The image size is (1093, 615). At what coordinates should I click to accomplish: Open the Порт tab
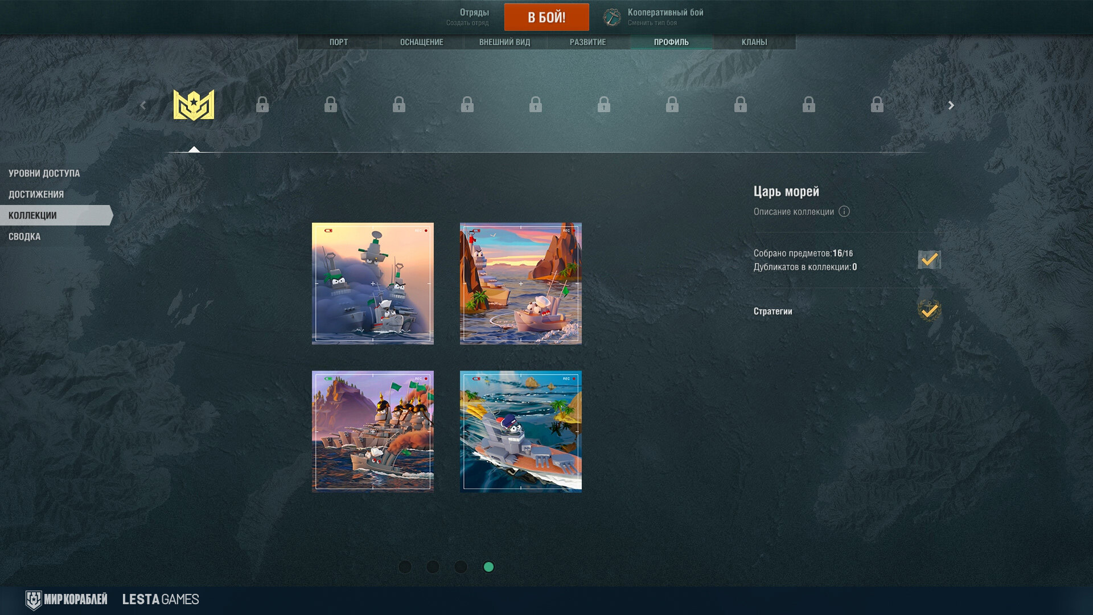point(339,42)
